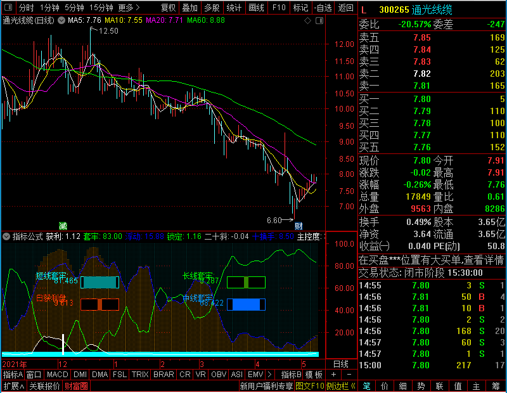Viewport: 507px width, 393px height.
Task: Select the CR indicator tab
Action: tap(184, 375)
